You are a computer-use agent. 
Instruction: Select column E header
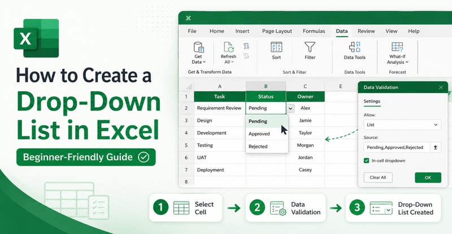341,86
